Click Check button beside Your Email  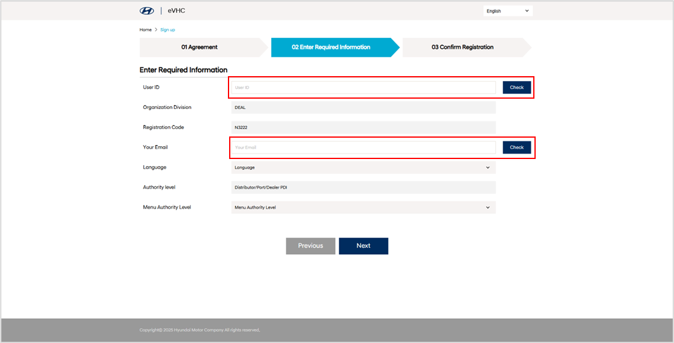(x=517, y=147)
